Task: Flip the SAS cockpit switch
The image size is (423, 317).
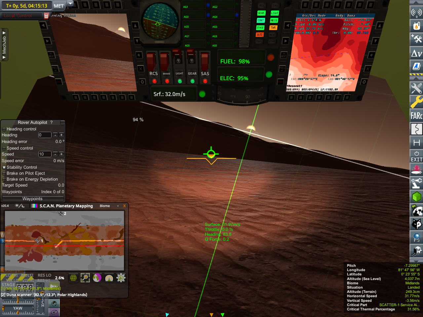Action: pos(205,61)
